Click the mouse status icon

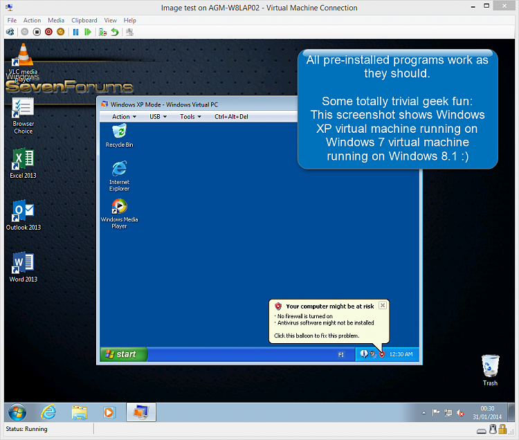493,429
